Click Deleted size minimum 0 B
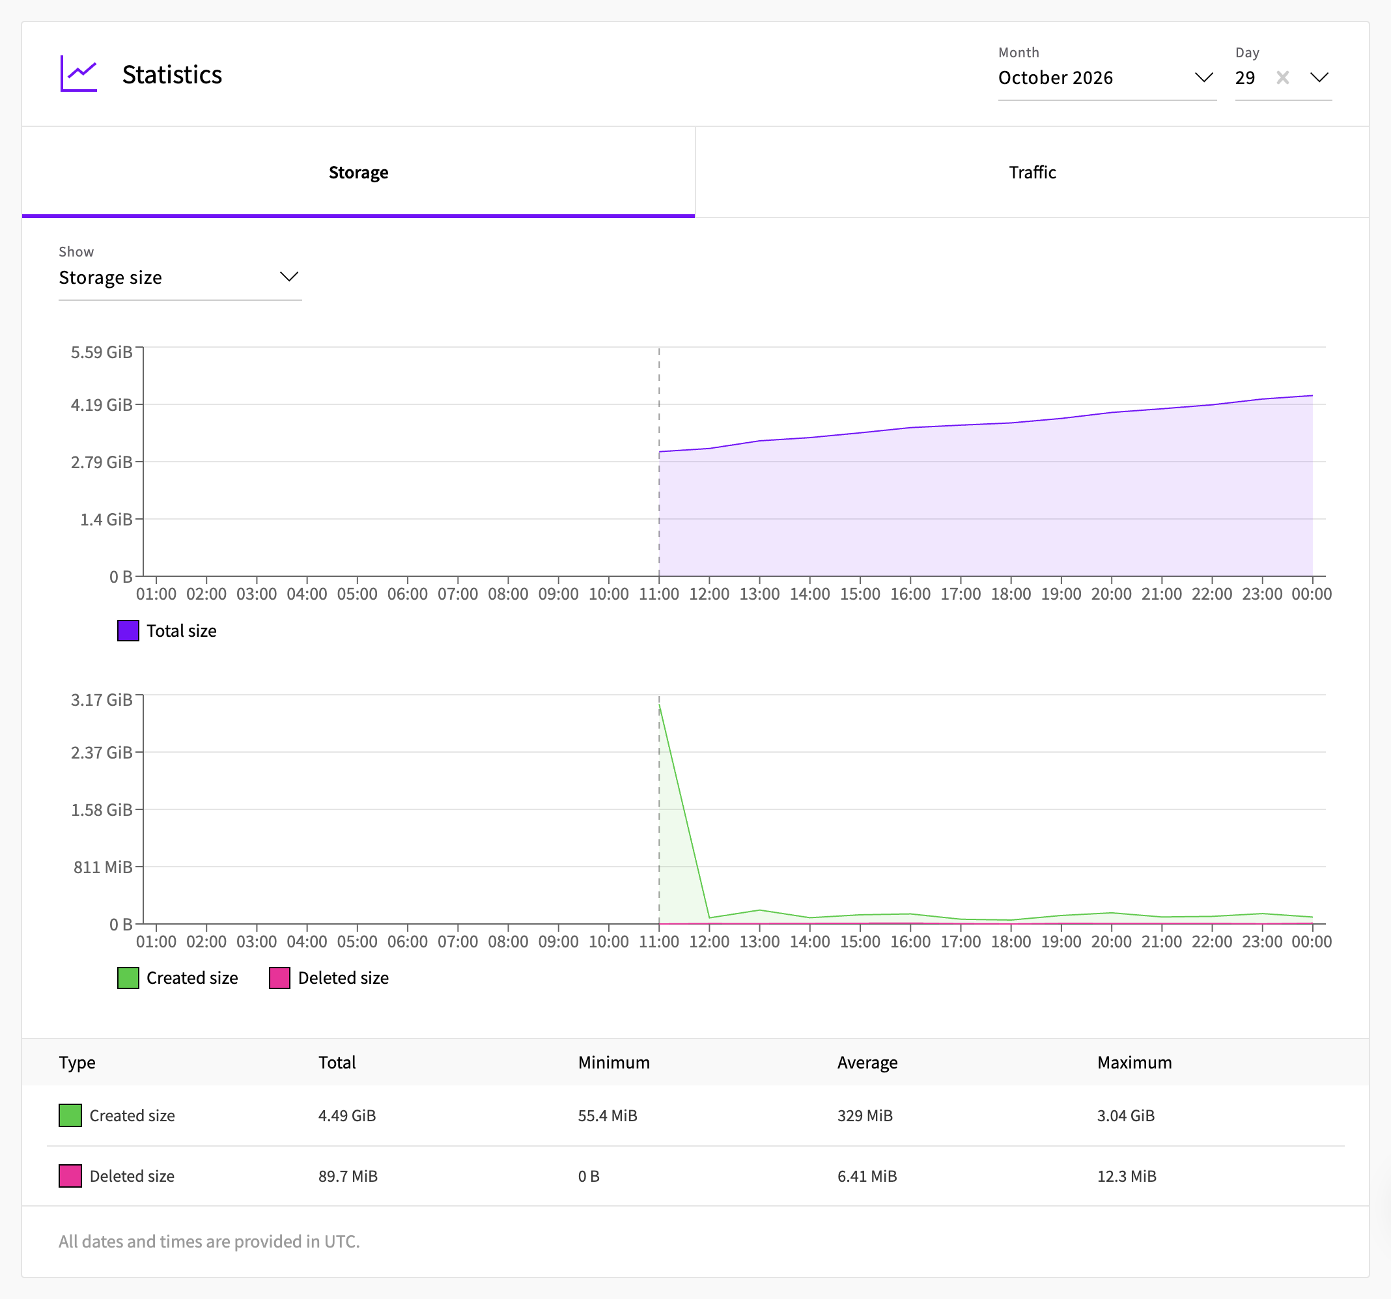The height and width of the screenshot is (1299, 1391). (589, 1176)
